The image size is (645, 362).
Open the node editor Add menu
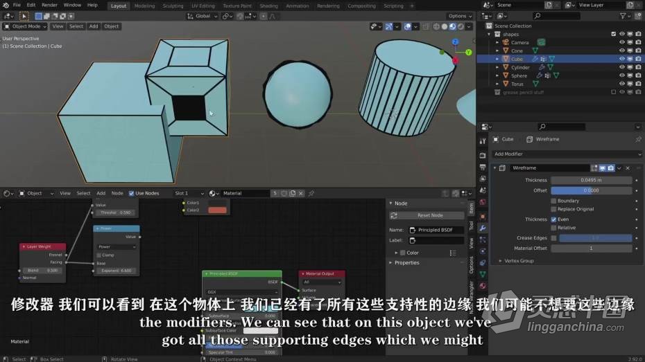[101, 193]
